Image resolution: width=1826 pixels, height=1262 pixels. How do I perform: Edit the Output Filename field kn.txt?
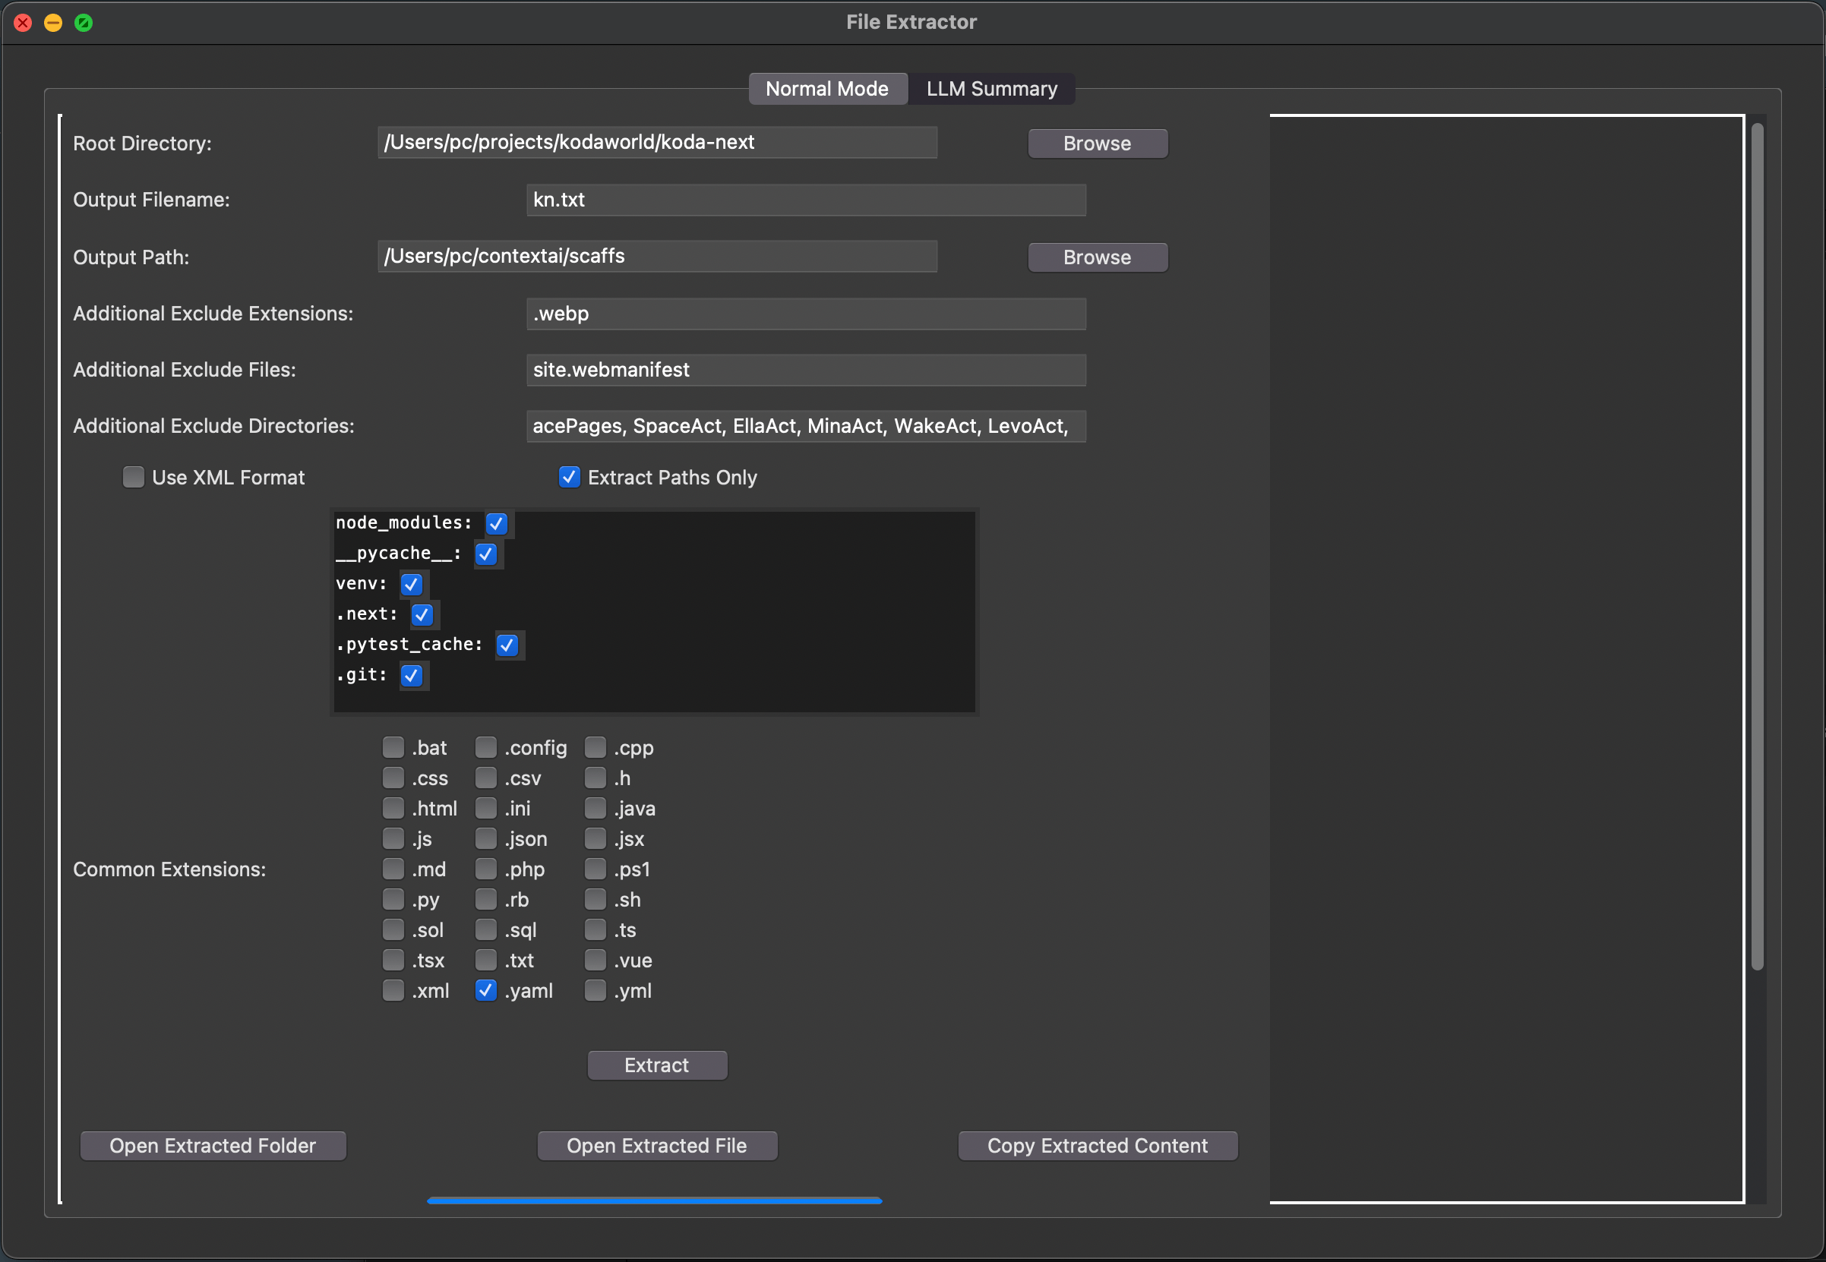(x=806, y=200)
